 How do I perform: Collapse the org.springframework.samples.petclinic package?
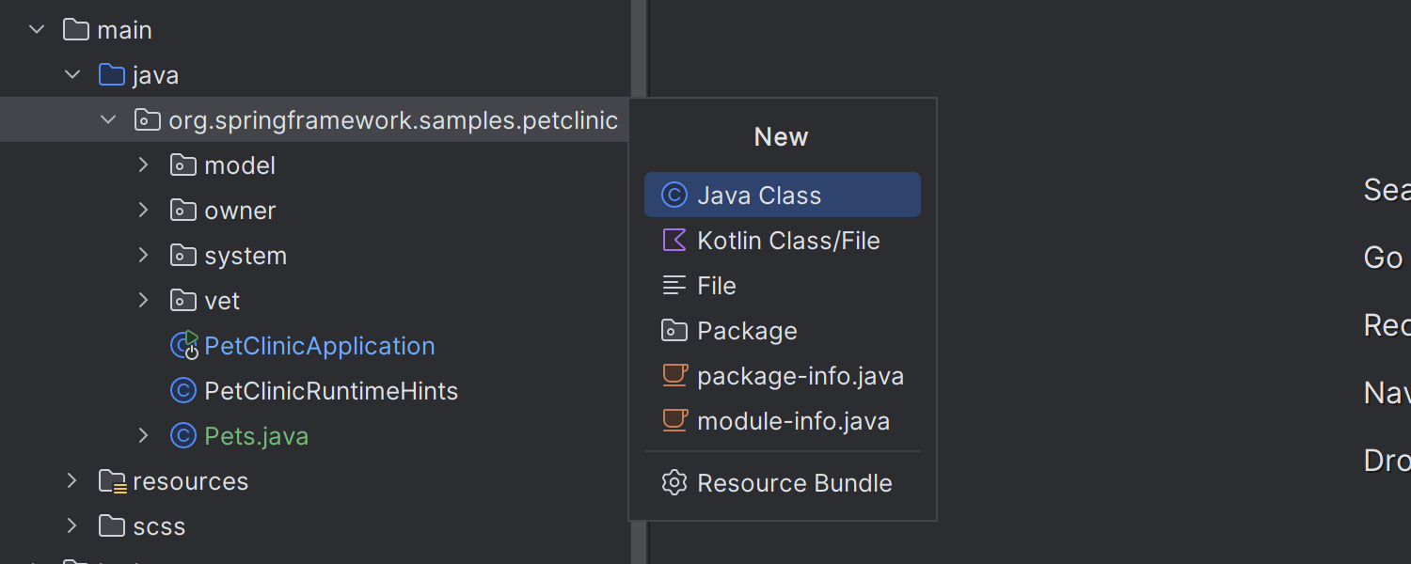[108, 119]
